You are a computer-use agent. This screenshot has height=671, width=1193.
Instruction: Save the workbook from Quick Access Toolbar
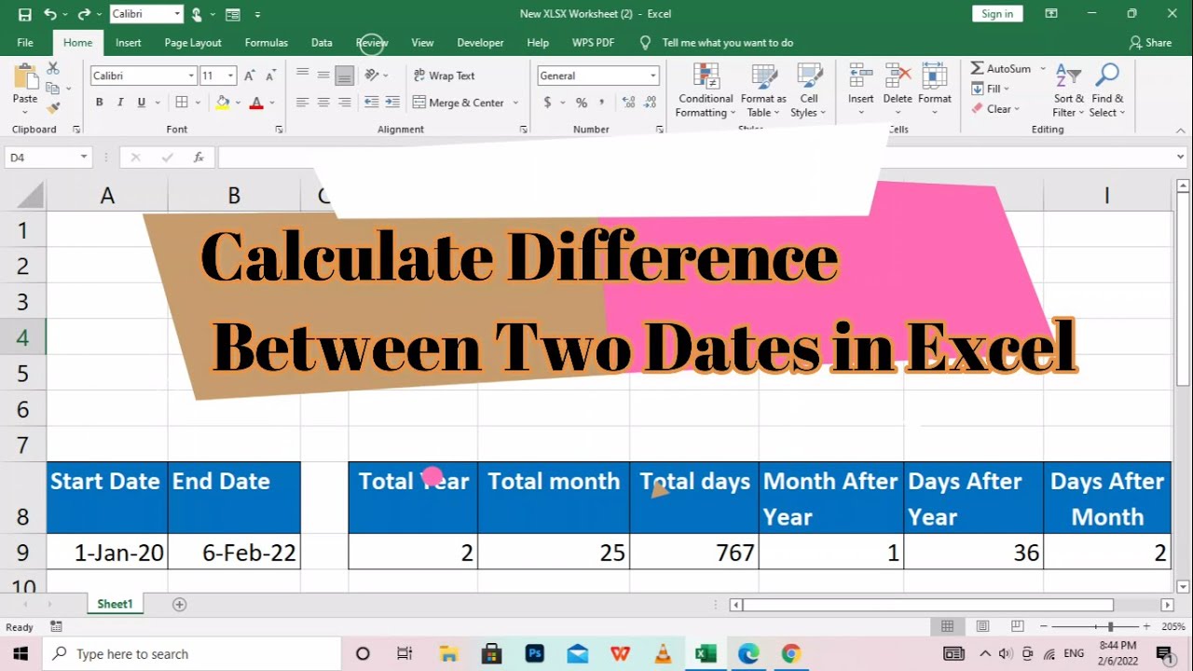coord(25,14)
